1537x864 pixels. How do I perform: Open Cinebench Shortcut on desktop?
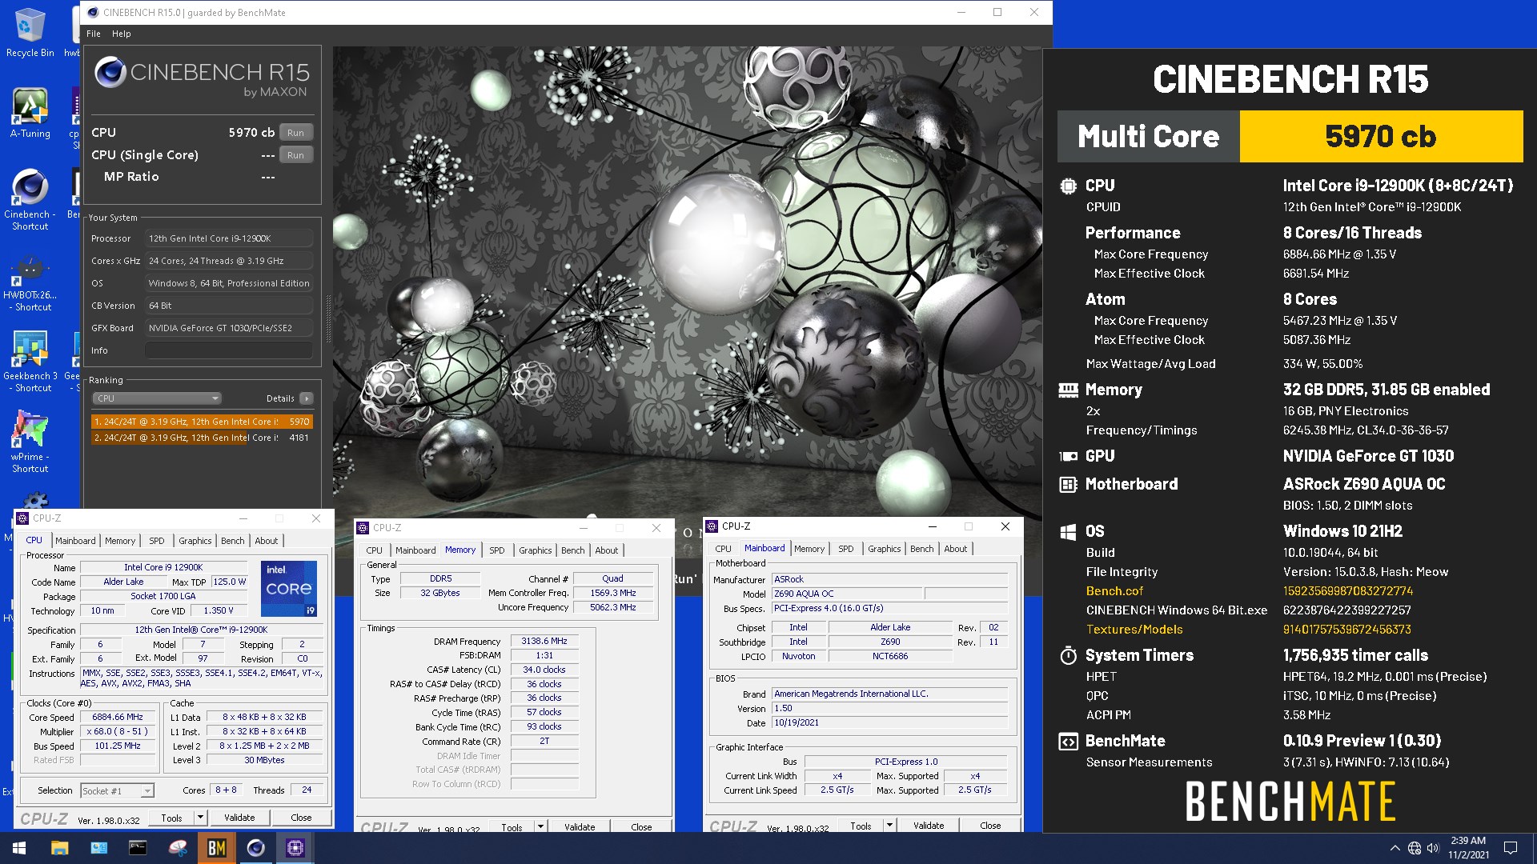click(30, 200)
